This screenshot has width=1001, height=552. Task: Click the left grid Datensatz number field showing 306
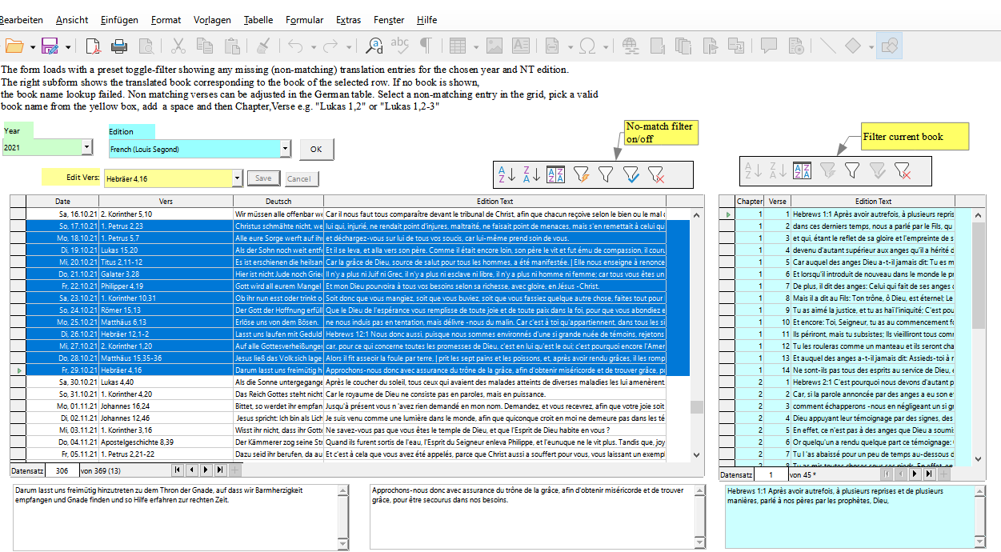point(62,470)
